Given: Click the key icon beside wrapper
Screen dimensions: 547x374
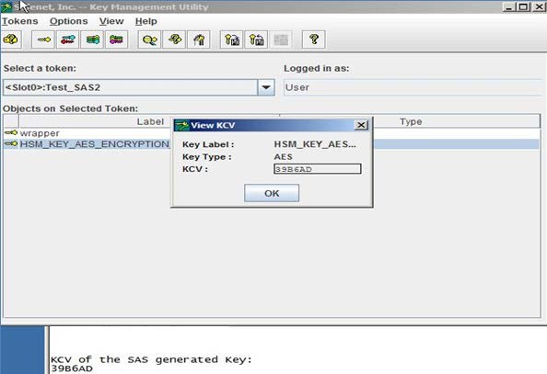Looking at the screenshot, I should pos(11,132).
